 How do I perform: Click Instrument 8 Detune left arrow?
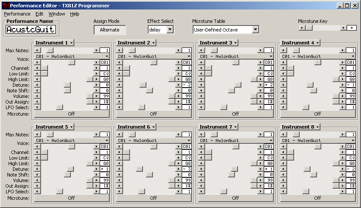click(283, 169)
